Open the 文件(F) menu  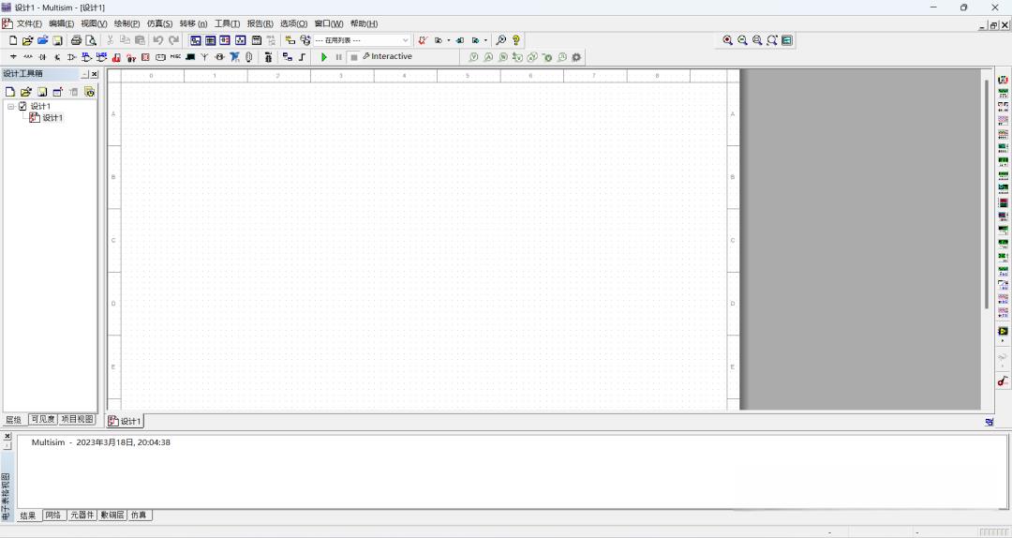coord(29,23)
